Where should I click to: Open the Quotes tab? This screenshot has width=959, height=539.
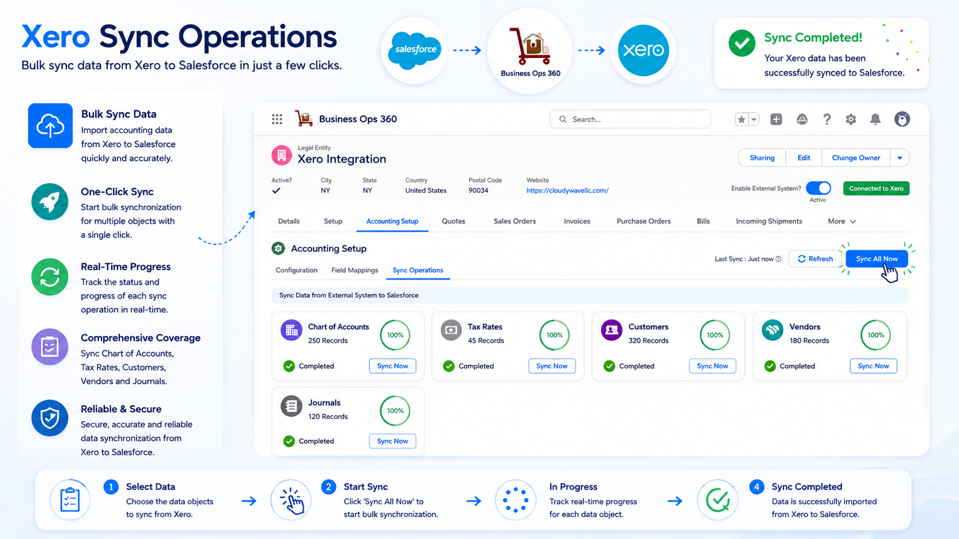[x=453, y=221]
